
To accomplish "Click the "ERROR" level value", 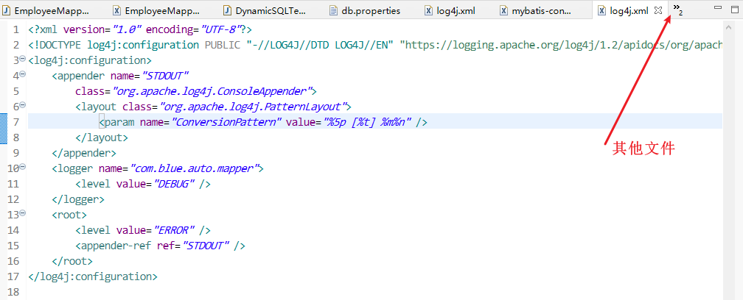I will pyautogui.click(x=175, y=230).
